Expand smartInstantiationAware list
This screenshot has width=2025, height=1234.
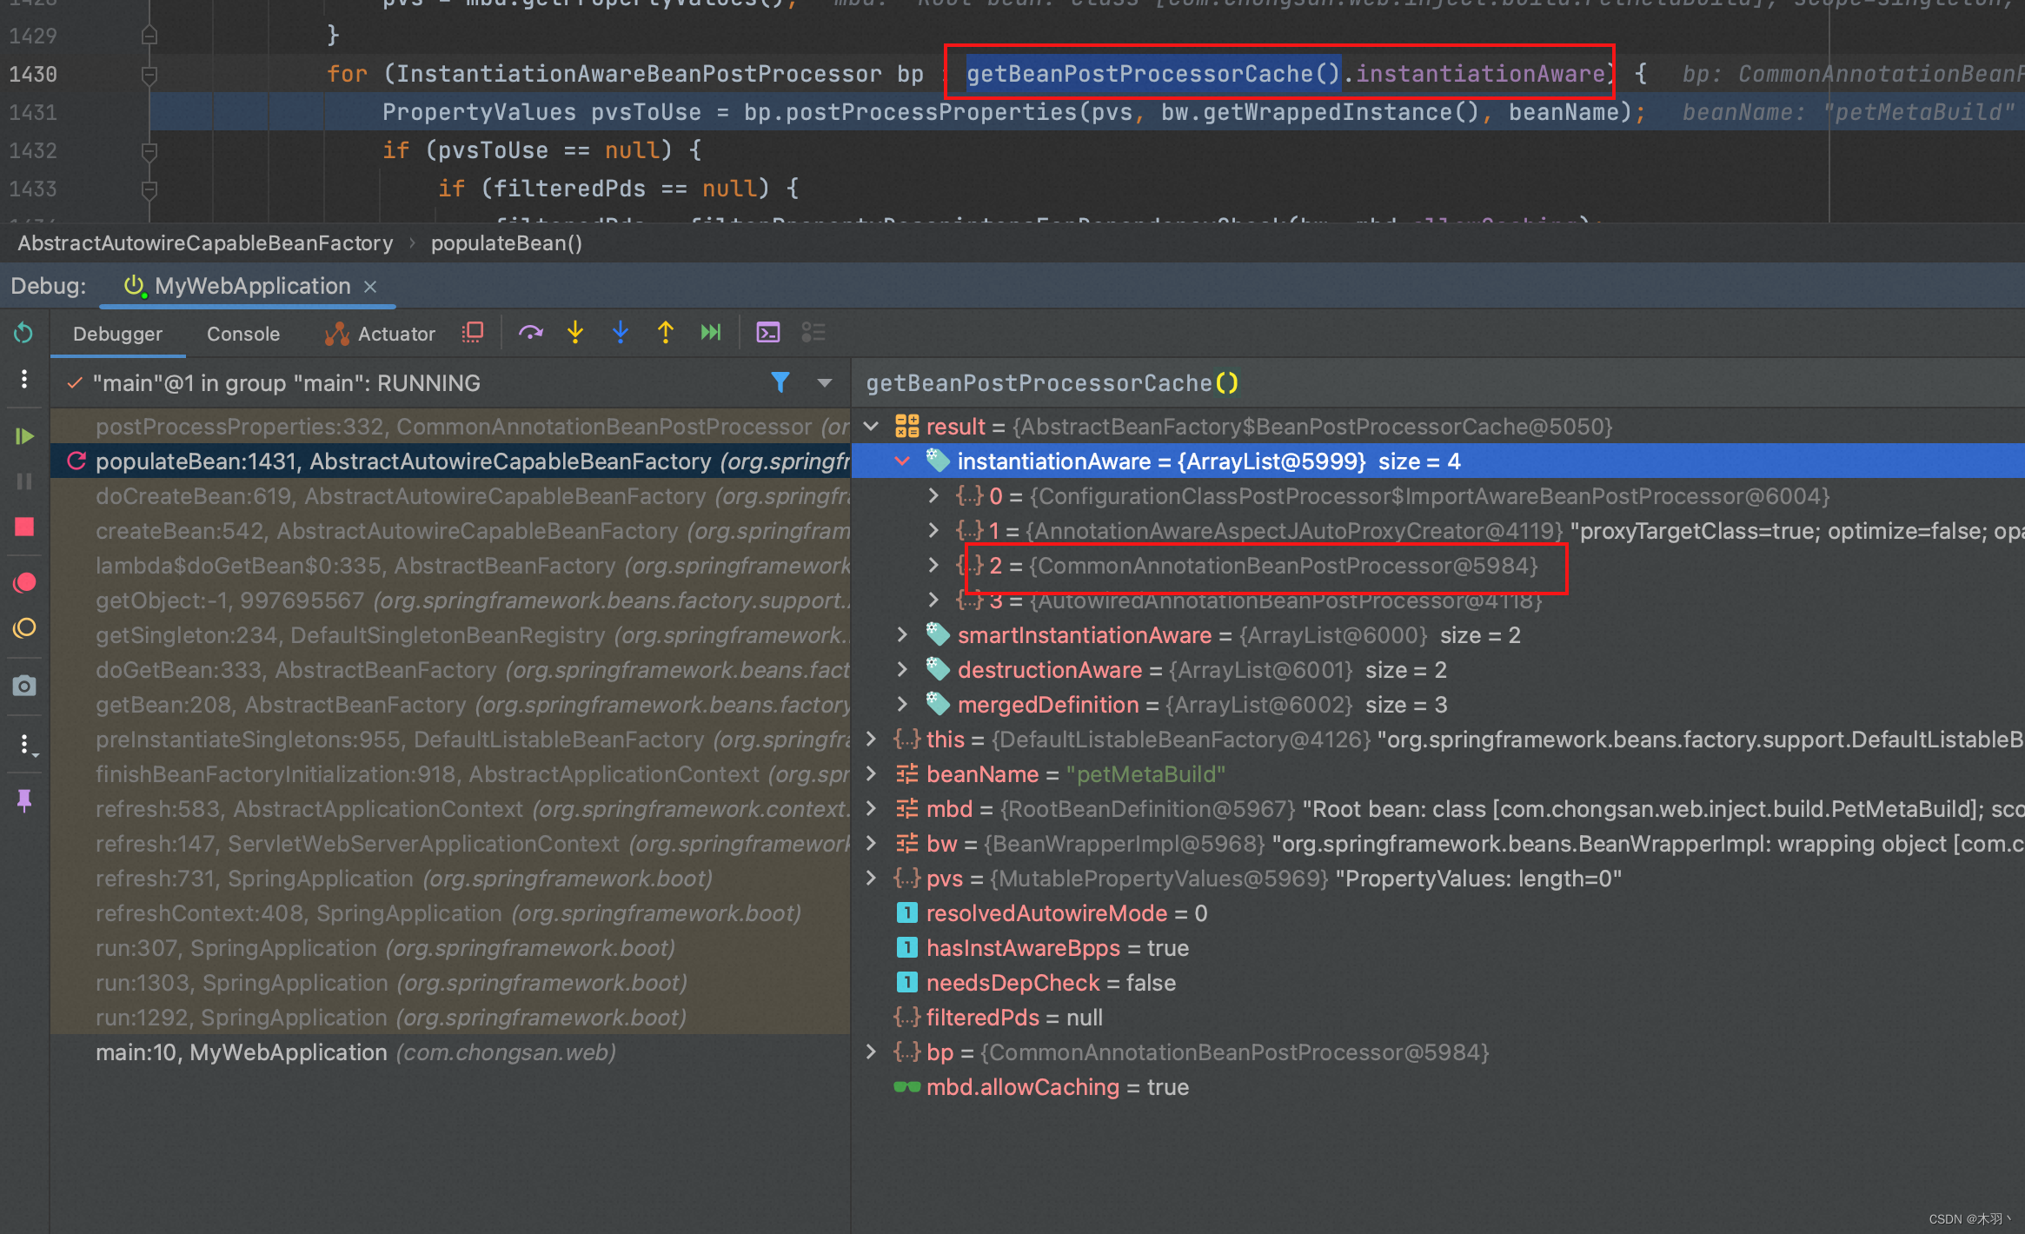coord(903,635)
